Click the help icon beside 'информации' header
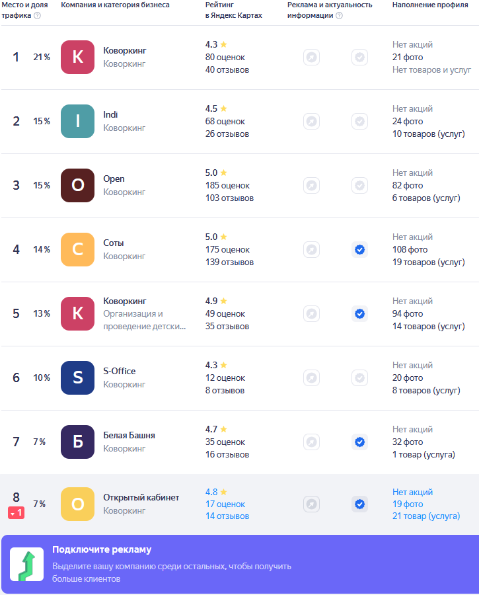 pyautogui.click(x=339, y=15)
